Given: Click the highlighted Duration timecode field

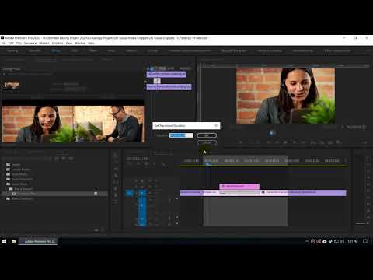Looking at the screenshot, I should (181, 135).
